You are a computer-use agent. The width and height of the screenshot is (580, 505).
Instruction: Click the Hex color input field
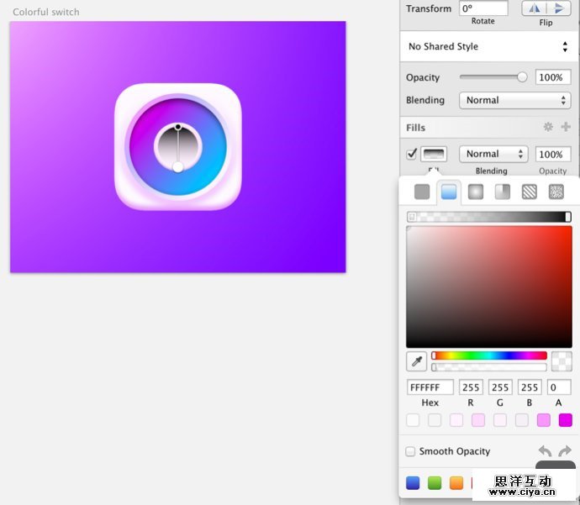click(430, 387)
